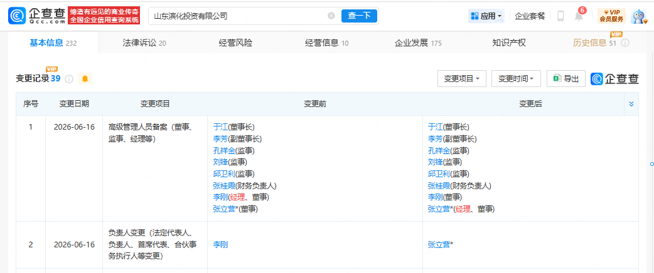
Task: Expand the 应用 dropdown menu
Action: click(486, 16)
